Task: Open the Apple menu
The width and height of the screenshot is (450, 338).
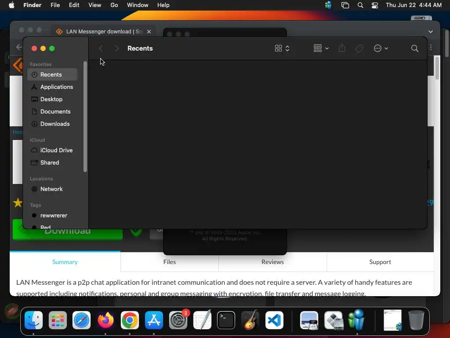Action: pyautogui.click(x=11, y=5)
